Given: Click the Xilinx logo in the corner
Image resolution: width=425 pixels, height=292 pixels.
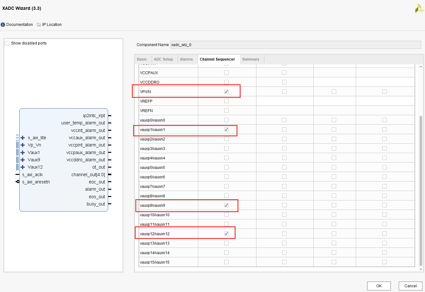Looking at the screenshot, I should [419, 8].
